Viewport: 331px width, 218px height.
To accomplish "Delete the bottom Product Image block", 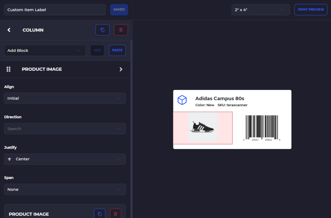I will [x=115, y=214].
